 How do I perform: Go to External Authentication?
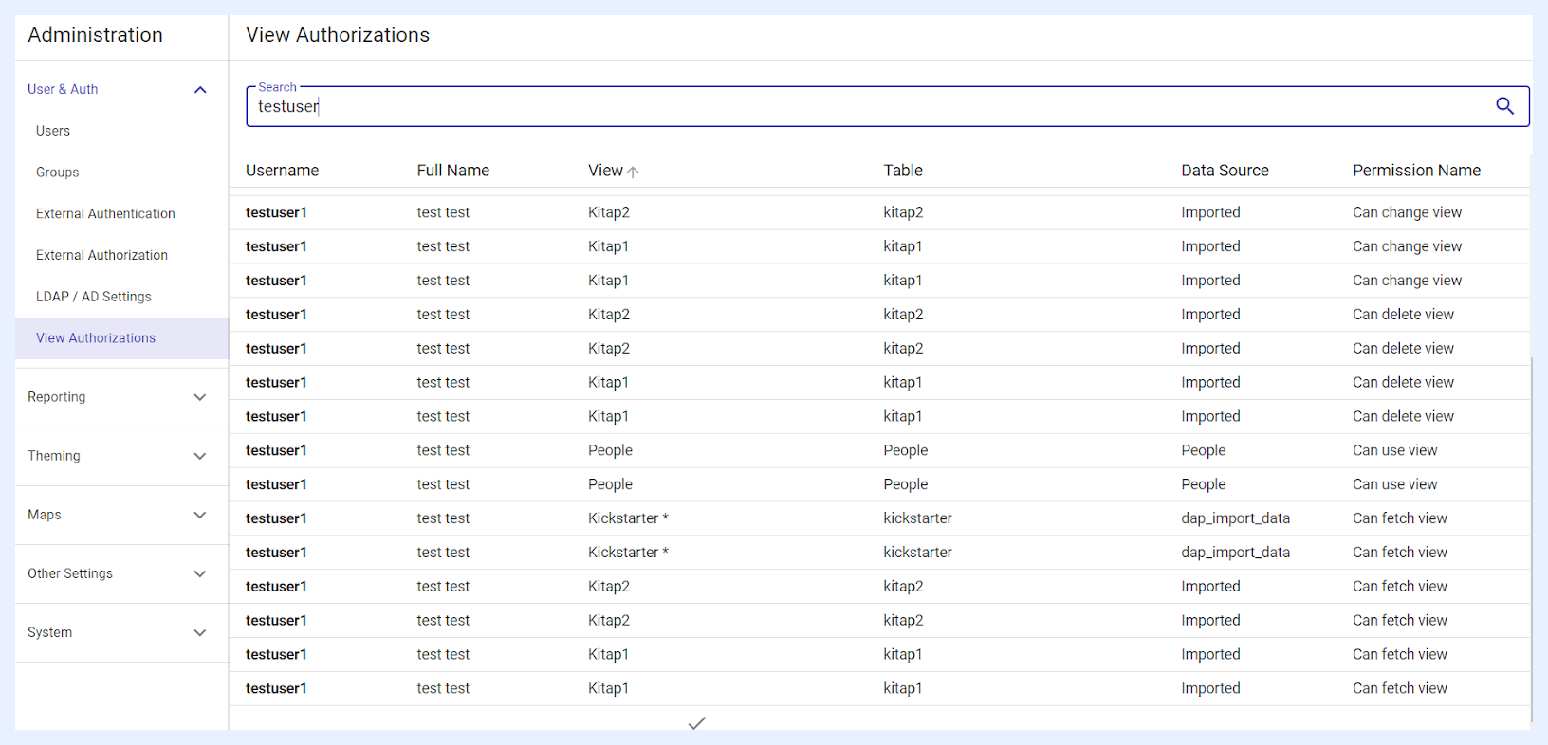click(x=105, y=214)
